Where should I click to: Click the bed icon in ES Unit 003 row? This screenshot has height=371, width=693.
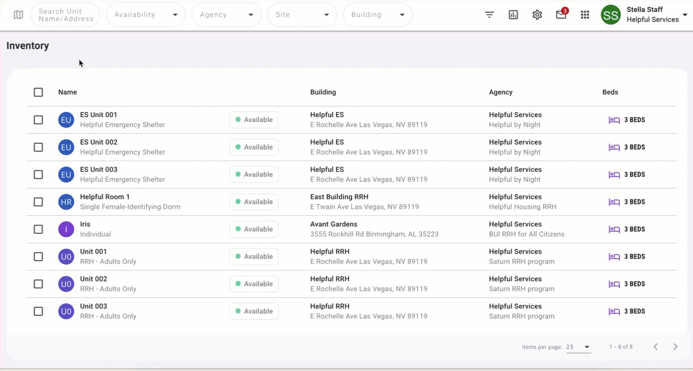(614, 175)
